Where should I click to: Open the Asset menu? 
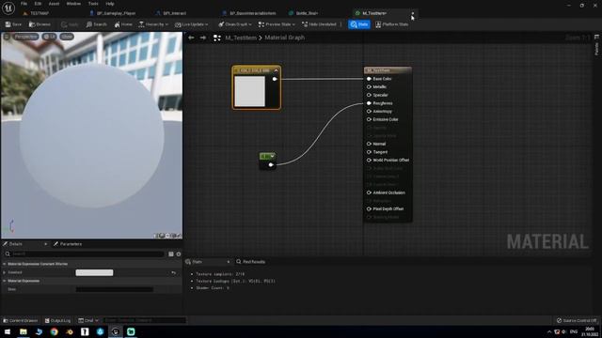coord(54,4)
